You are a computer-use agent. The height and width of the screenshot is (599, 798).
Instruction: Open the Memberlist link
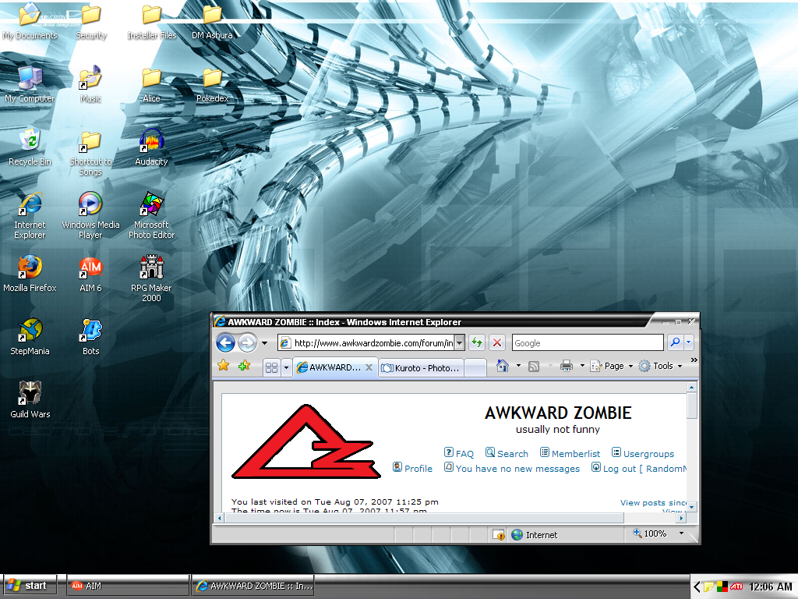(x=570, y=453)
